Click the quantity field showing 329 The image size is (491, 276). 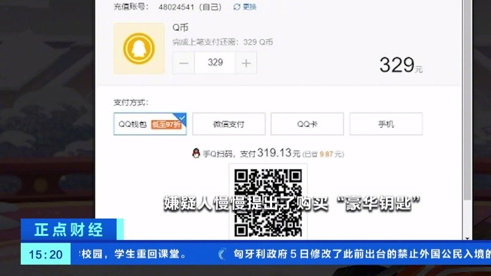[x=215, y=63]
